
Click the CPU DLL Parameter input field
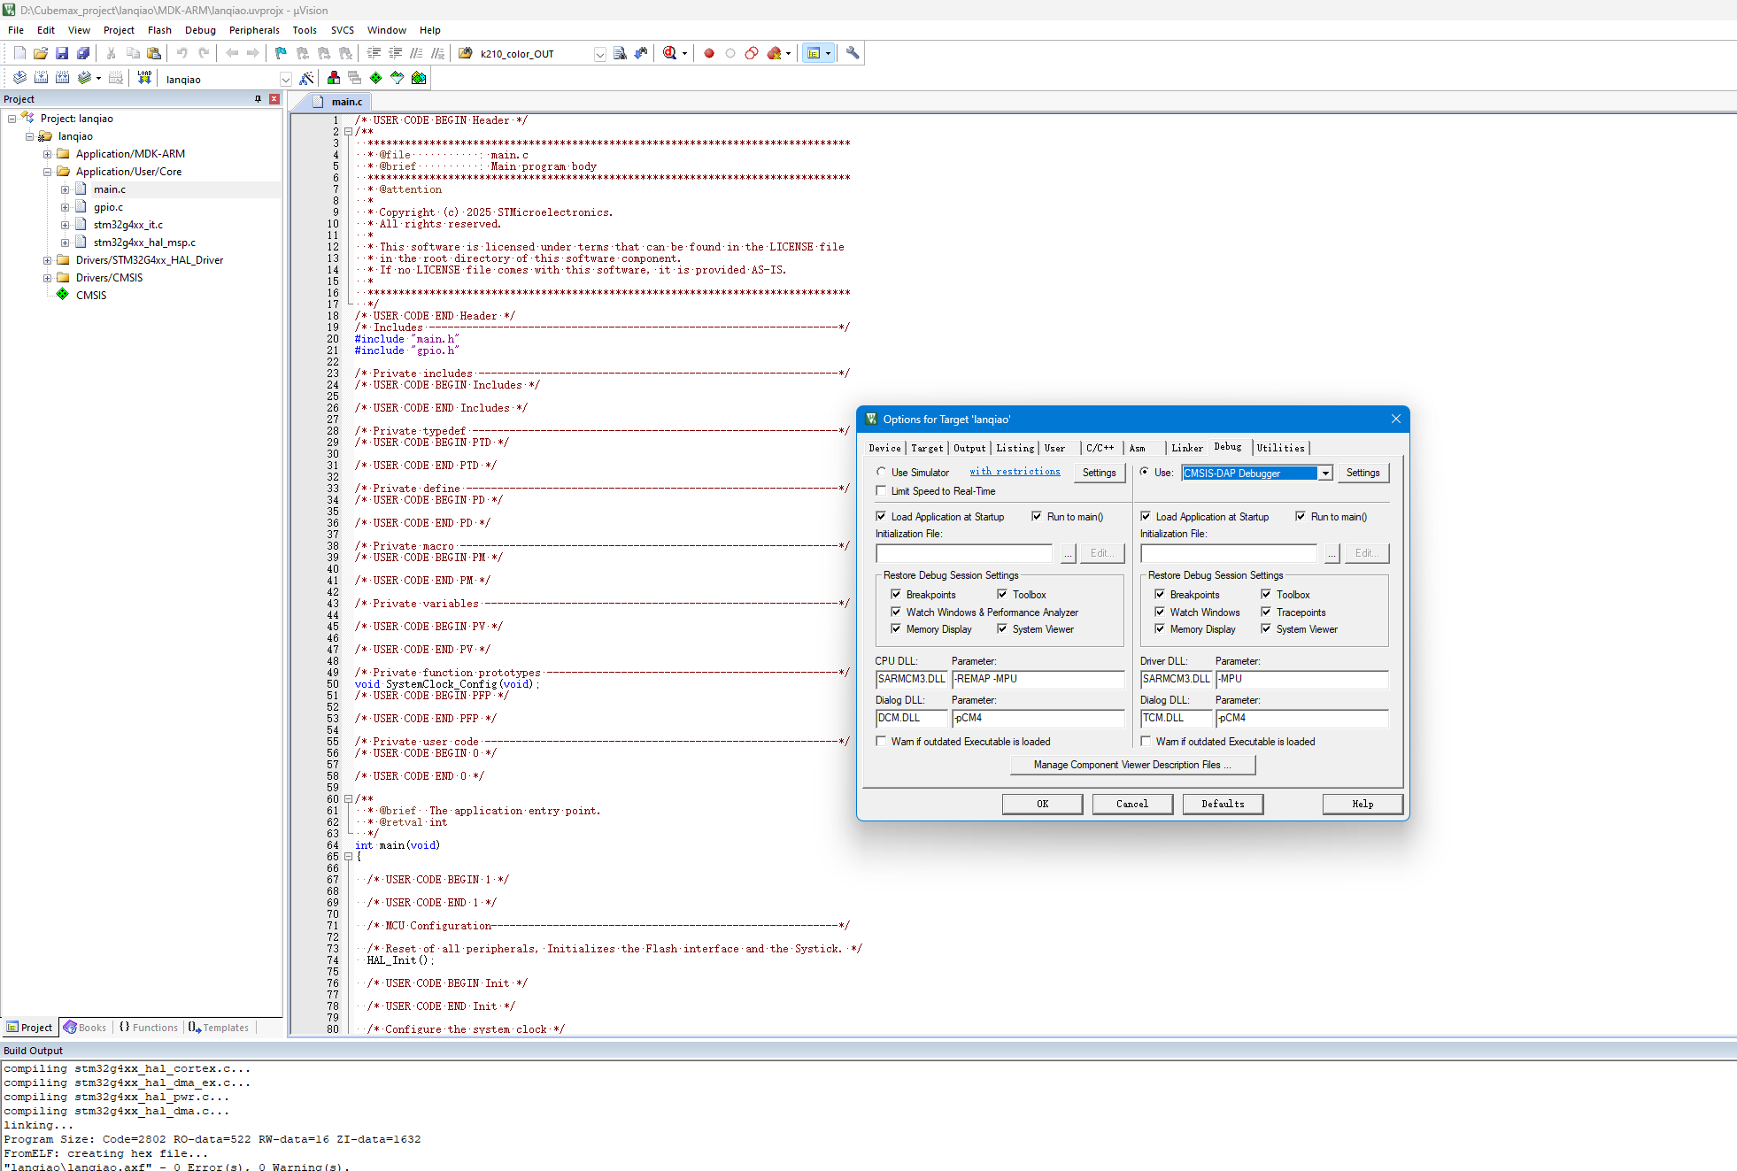(1037, 679)
